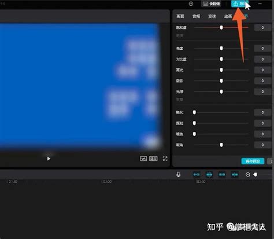Screen dimensions: 274x239
Task: Toggle fullscreen preview icon
Action: [165, 159]
